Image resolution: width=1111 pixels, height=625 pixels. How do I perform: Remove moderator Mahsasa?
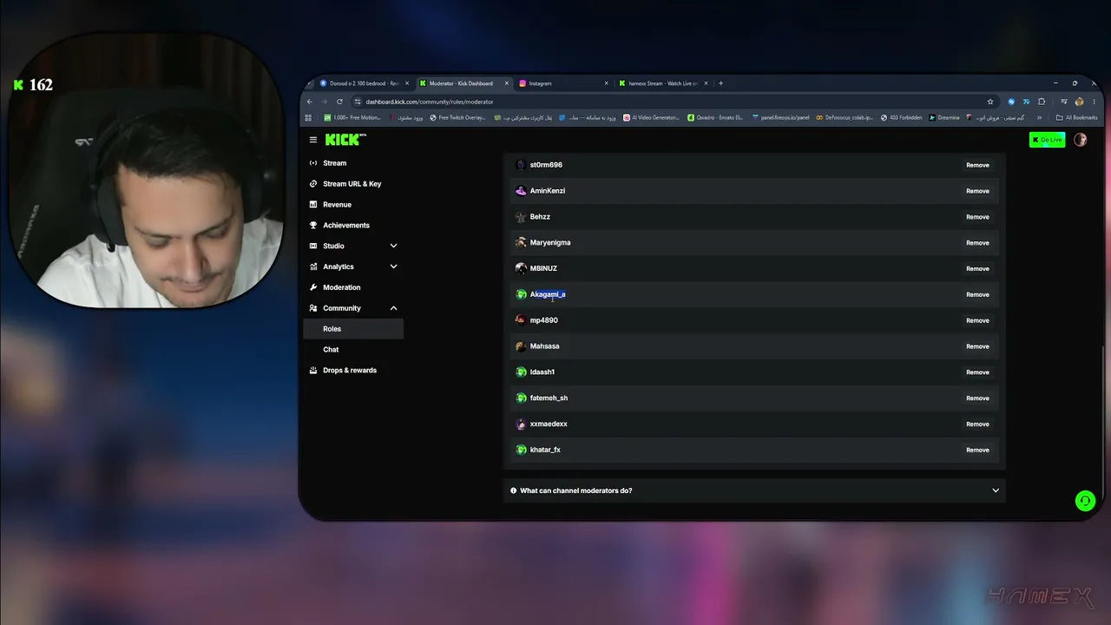[977, 346]
